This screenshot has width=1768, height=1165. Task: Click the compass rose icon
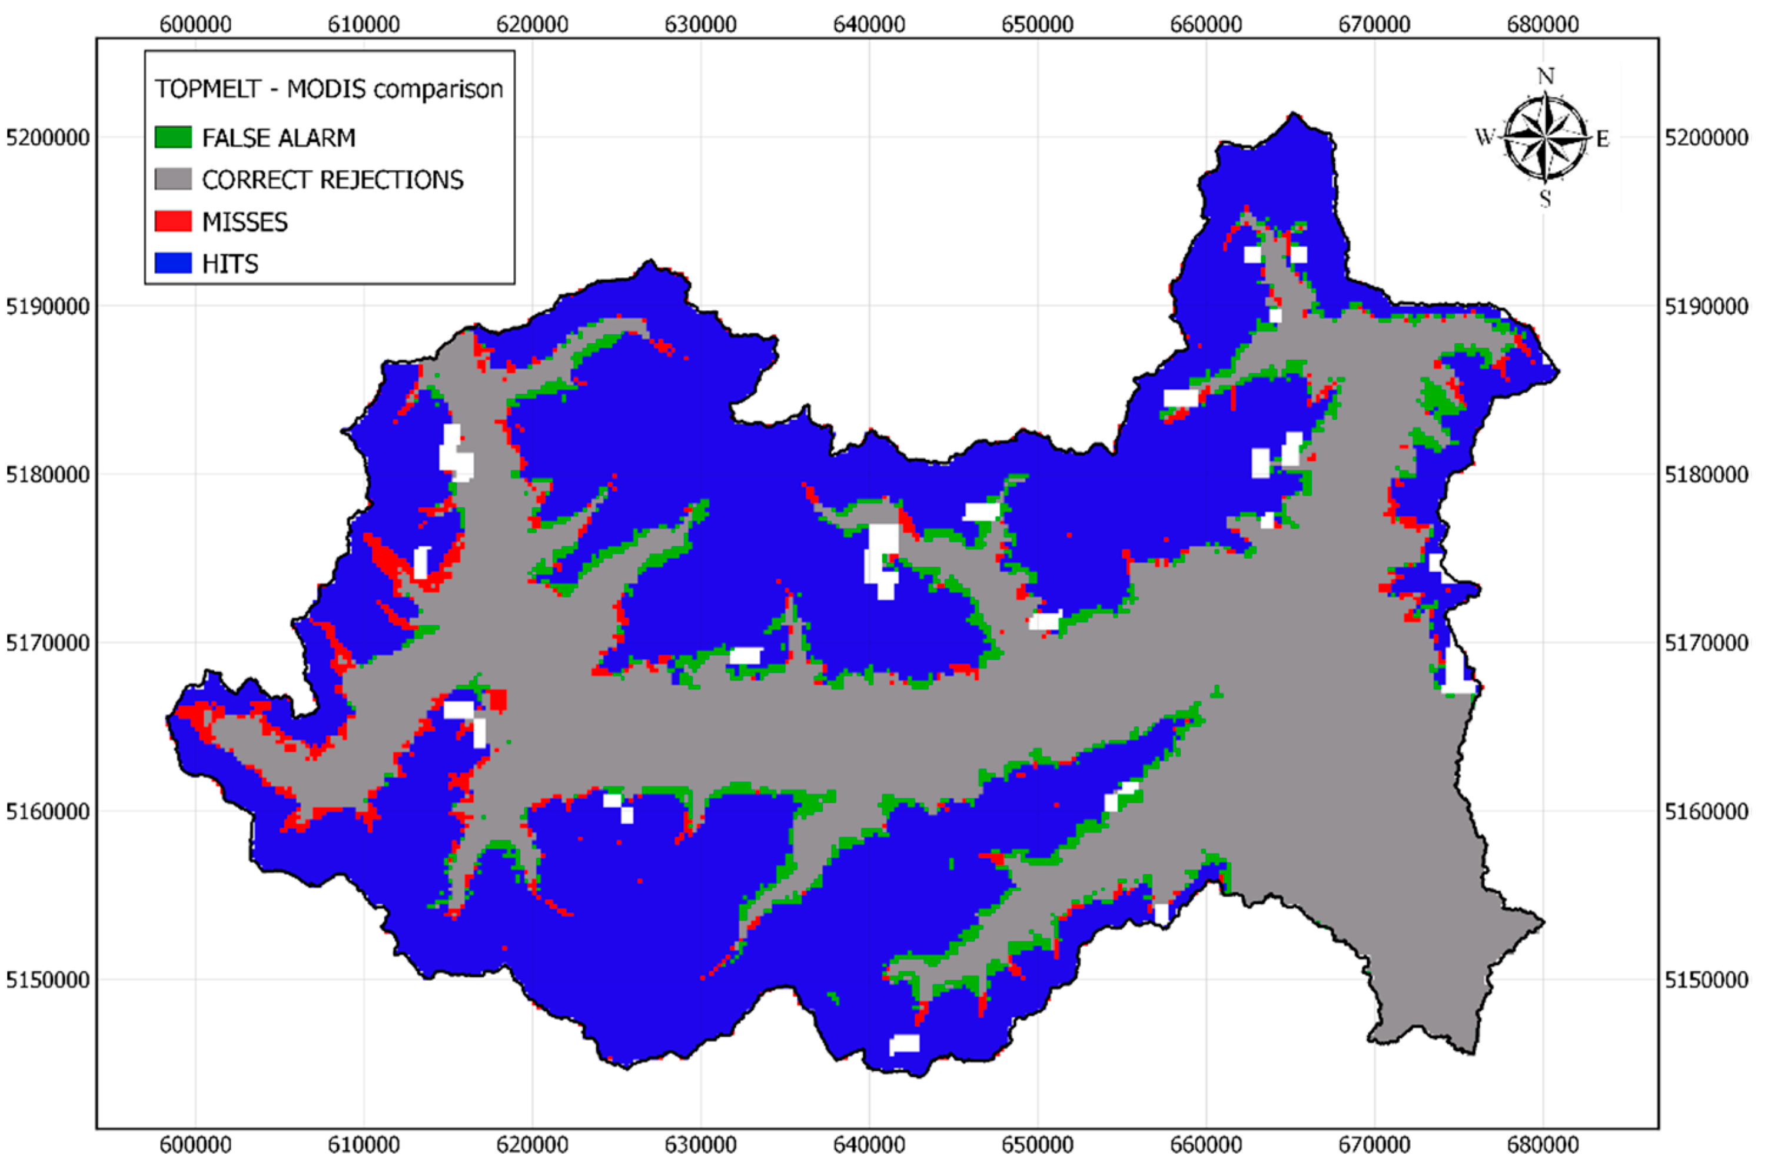pos(1545,138)
